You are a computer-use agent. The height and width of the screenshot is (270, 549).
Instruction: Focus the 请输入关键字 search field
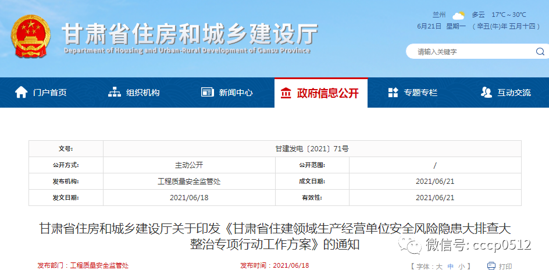pyautogui.click(x=473, y=52)
